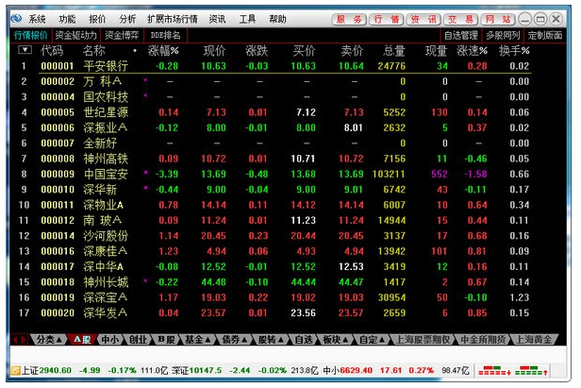Screen dimensions: 581x388
Task: Sort by the 涨幅% column header
Action: [x=163, y=50]
